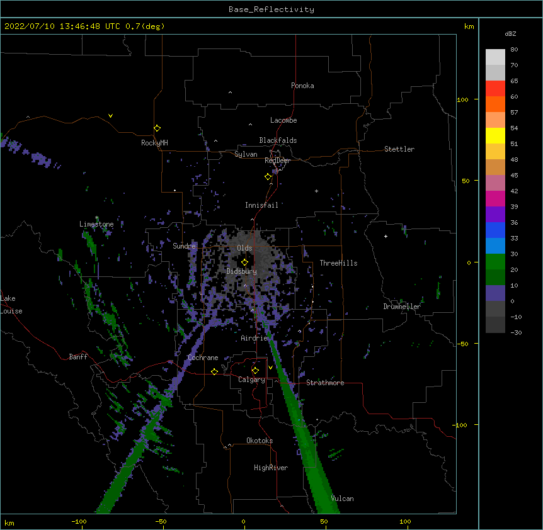Click the HighRiver town label

[271, 468]
